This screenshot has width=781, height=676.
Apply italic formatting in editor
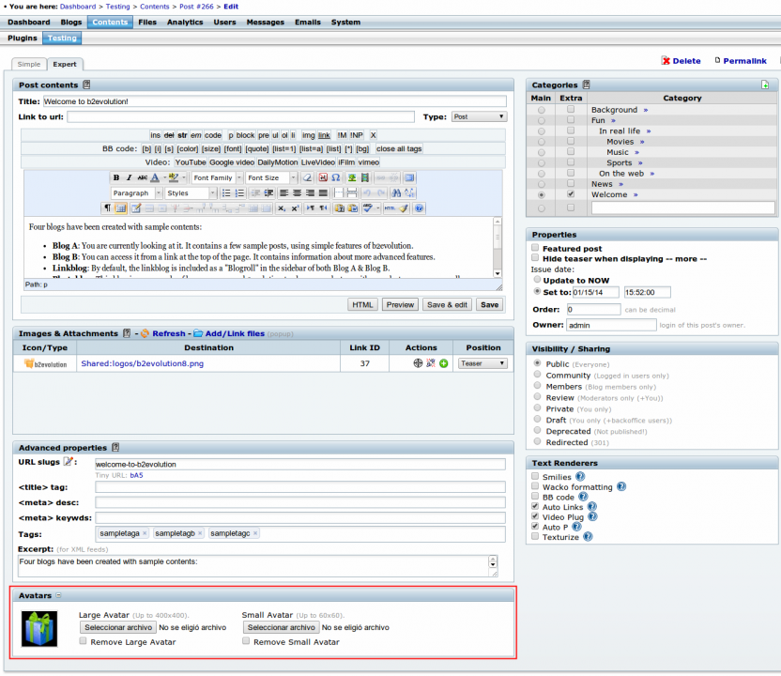click(x=129, y=177)
